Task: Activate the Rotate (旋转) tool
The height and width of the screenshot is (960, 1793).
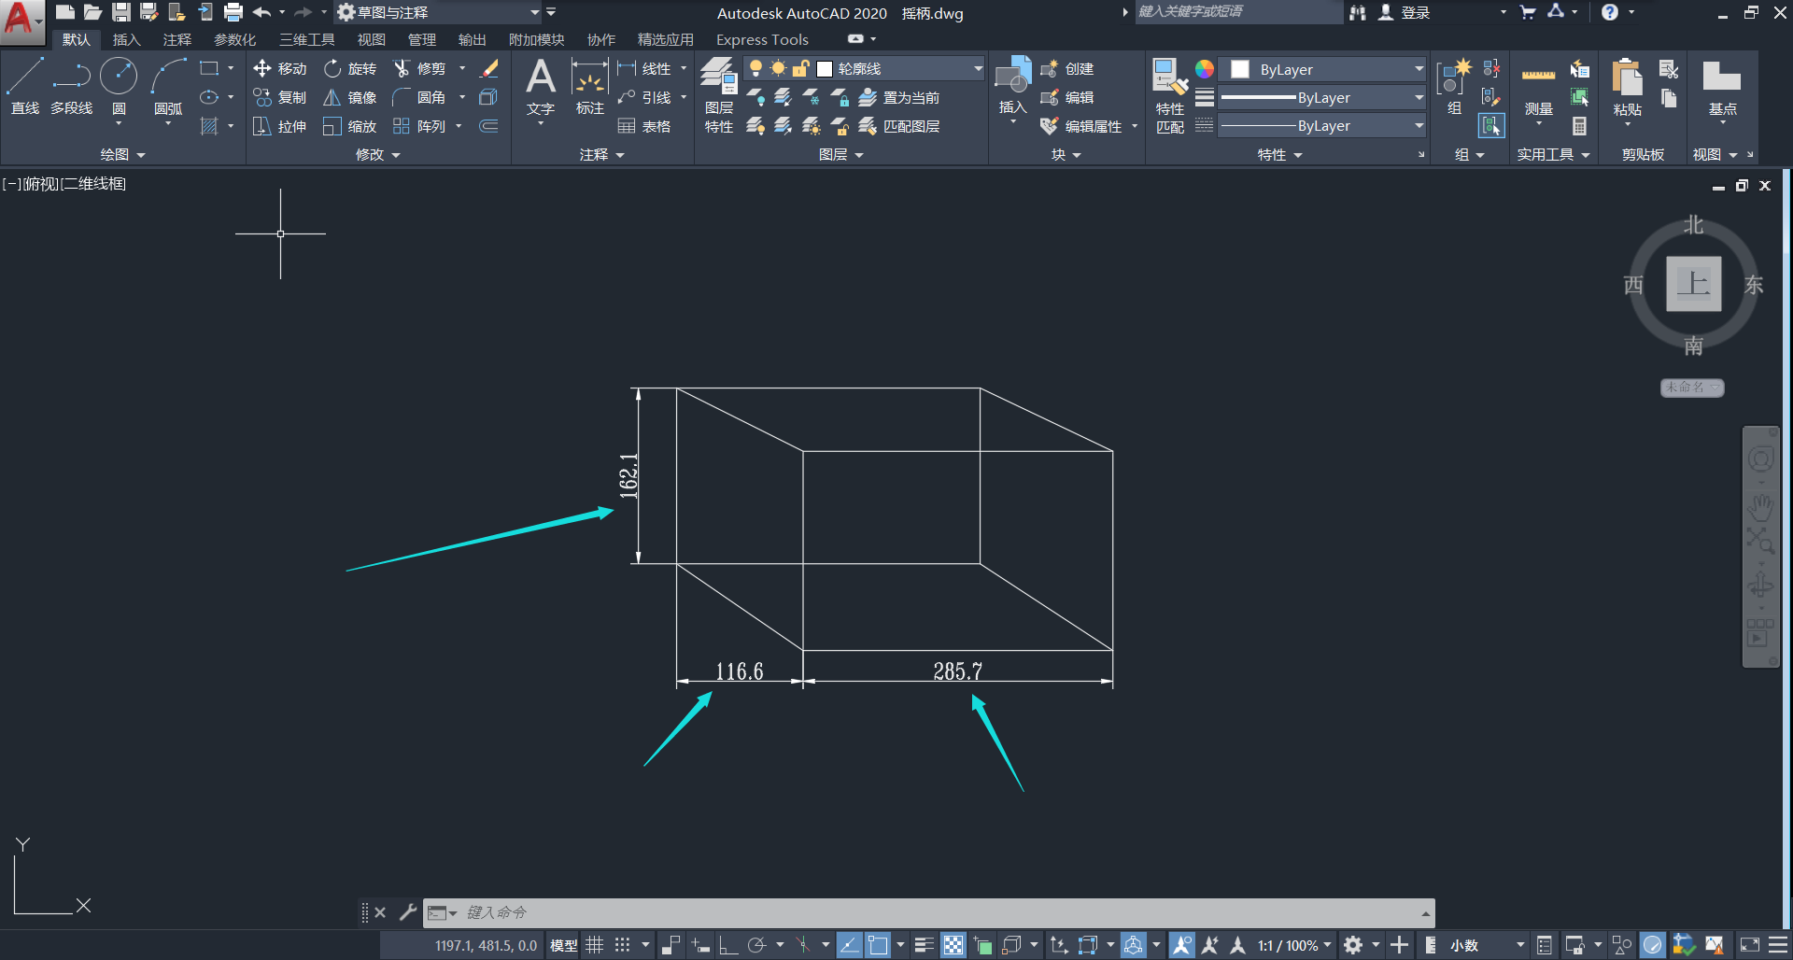Action: [350, 68]
